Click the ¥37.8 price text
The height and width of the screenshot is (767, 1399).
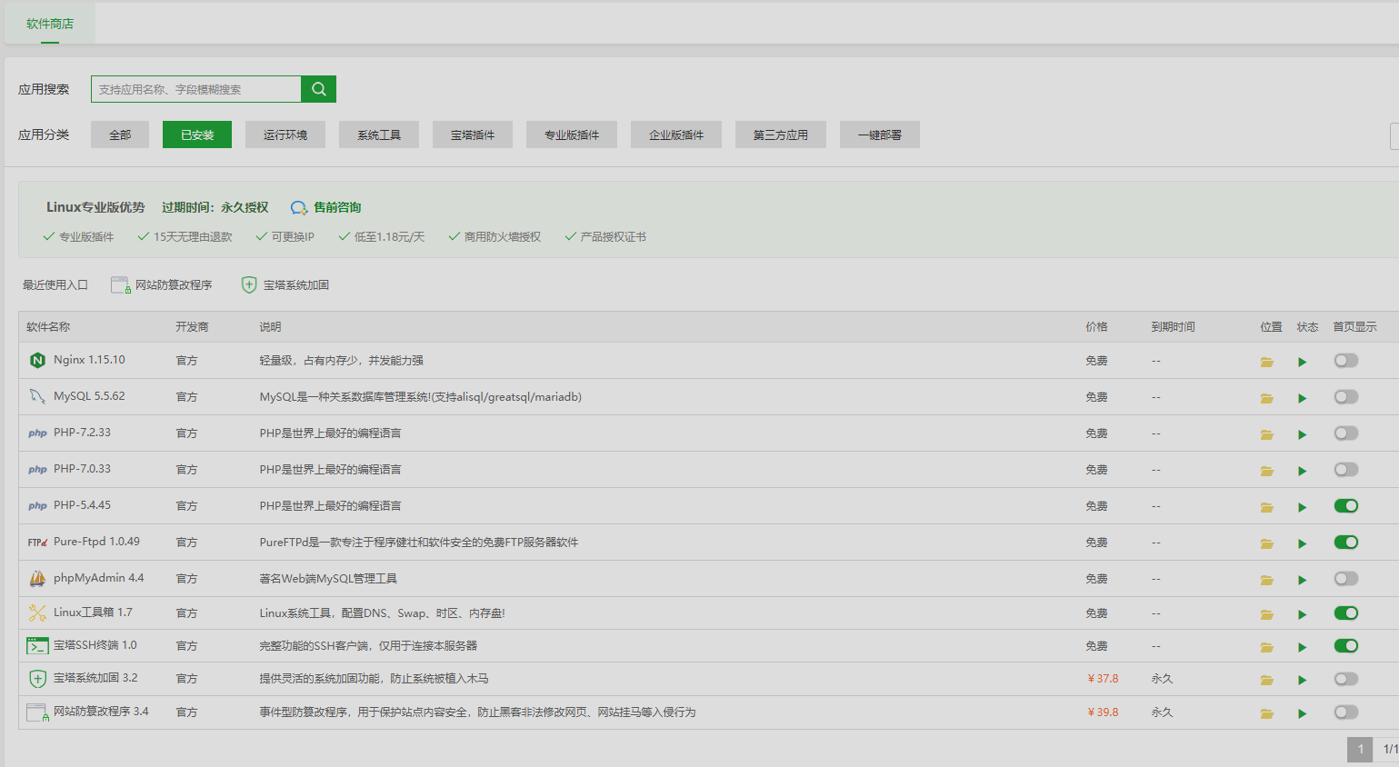point(1103,679)
